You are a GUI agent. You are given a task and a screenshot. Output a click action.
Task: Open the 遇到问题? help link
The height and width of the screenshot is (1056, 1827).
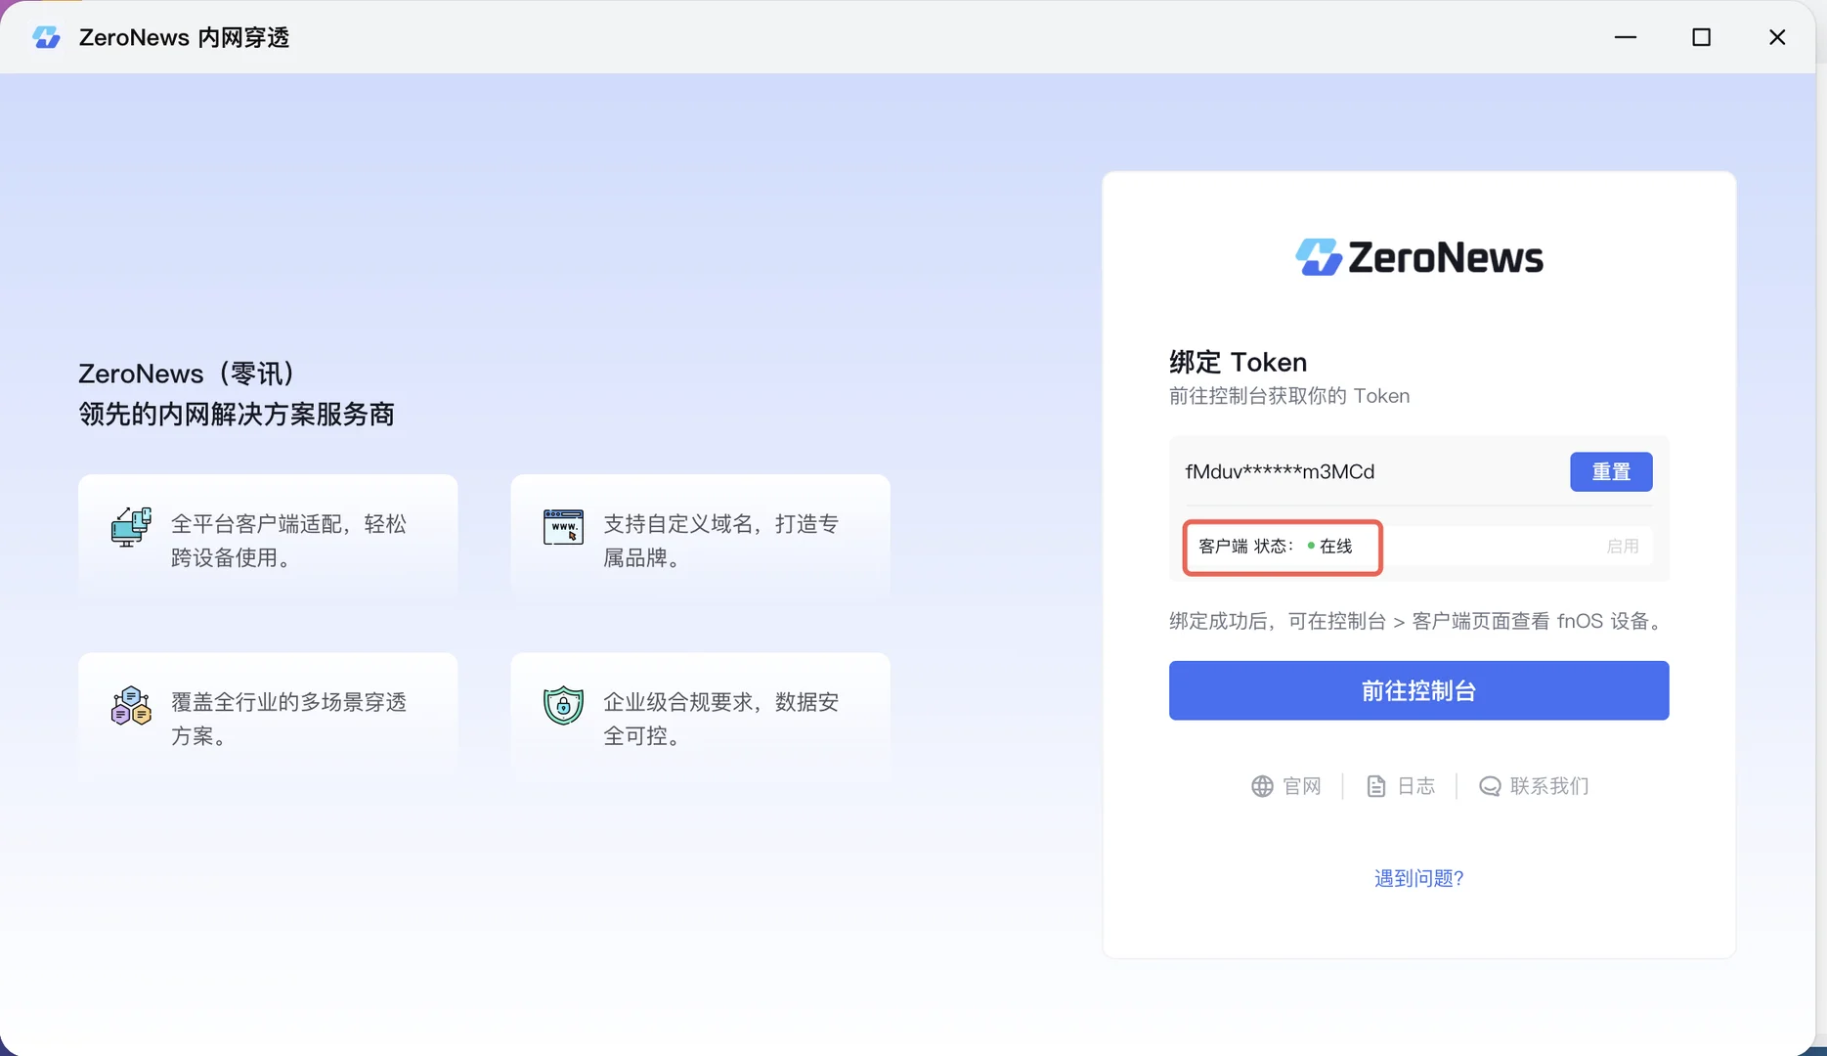click(1418, 878)
